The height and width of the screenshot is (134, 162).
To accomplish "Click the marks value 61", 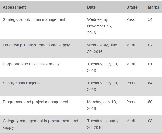I will coord(150,64).
